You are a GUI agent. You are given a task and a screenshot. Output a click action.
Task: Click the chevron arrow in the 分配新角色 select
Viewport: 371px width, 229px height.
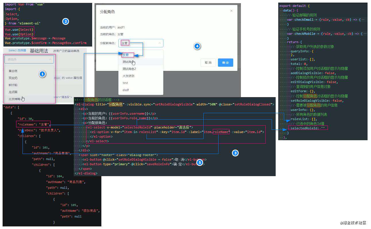159,43
